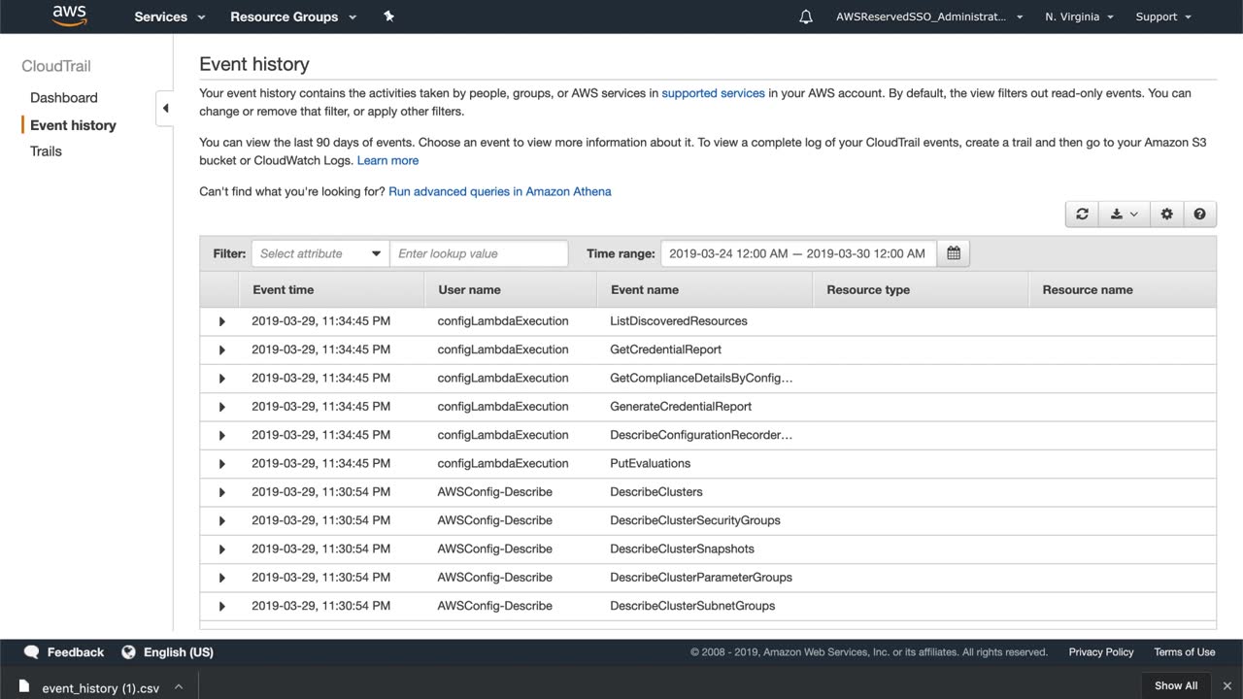Click Show All downloads button
This screenshot has width=1243, height=699.
pyautogui.click(x=1176, y=685)
